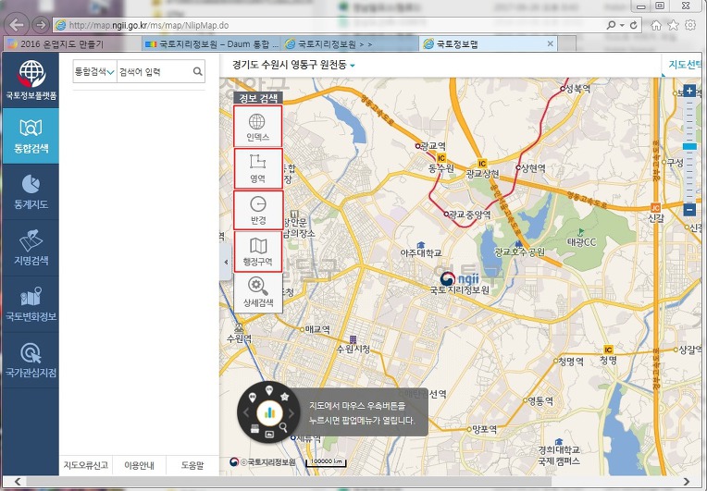The width and height of the screenshot is (707, 491).
Task: Click the printer icon in radial menu
Action: 254,428
